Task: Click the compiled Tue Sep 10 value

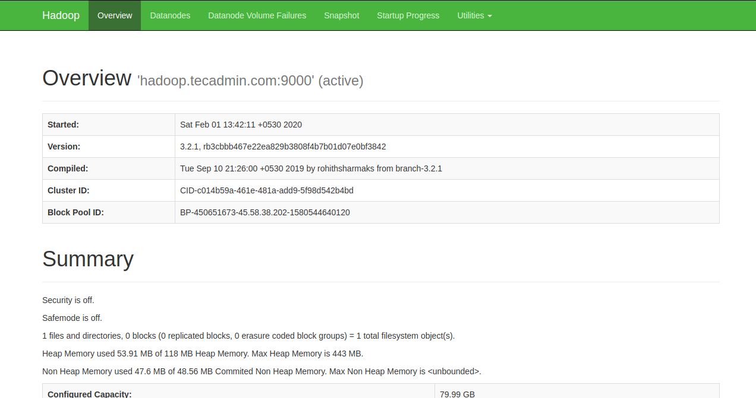Action: click(311, 168)
